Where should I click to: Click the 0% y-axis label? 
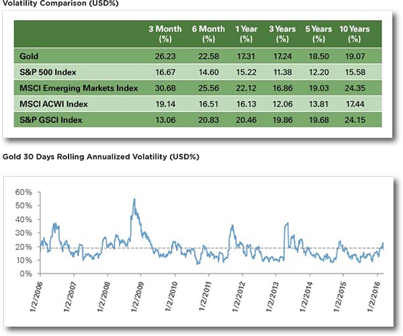point(26,274)
